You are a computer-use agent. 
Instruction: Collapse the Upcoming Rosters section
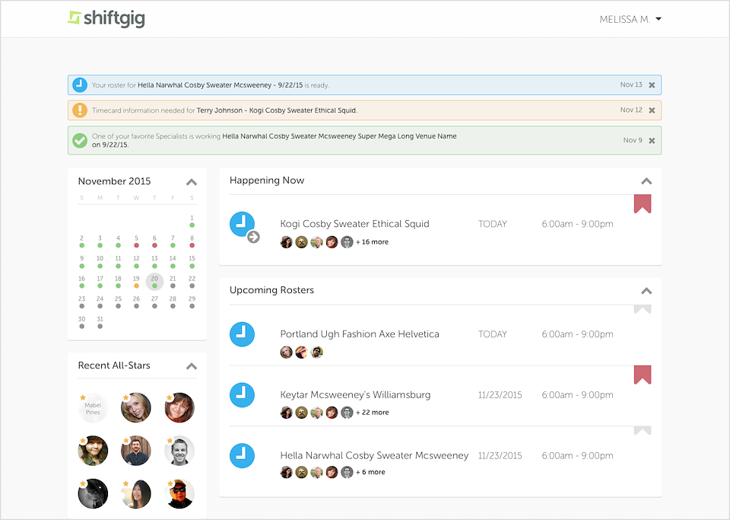tap(646, 291)
